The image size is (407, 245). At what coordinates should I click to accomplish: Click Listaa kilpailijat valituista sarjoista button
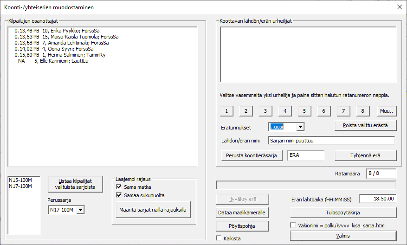[75, 184]
